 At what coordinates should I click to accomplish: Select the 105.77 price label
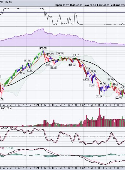pyautogui.click(x=72, y=65)
